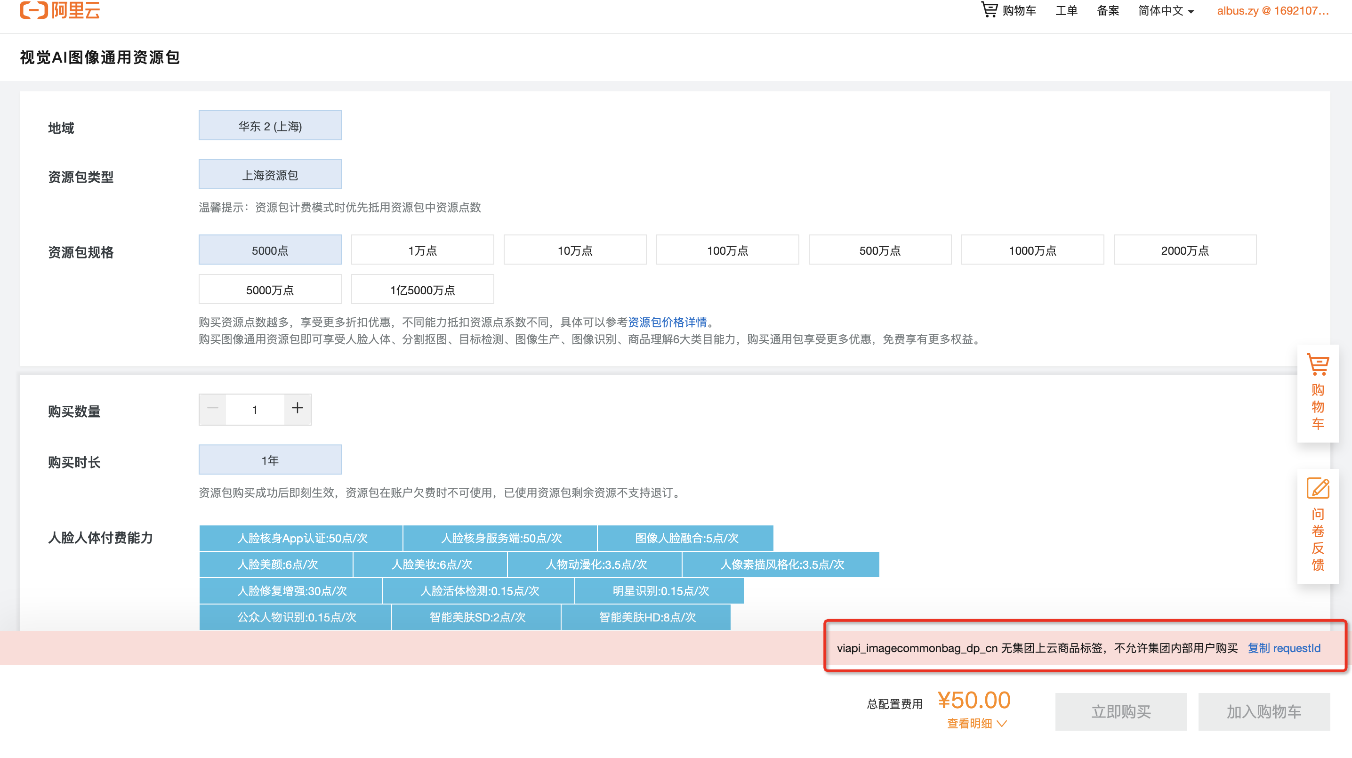Viewport: 1352px width, 758px height.
Task: Select resource pack type 上海资源包
Action: click(270, 175)
